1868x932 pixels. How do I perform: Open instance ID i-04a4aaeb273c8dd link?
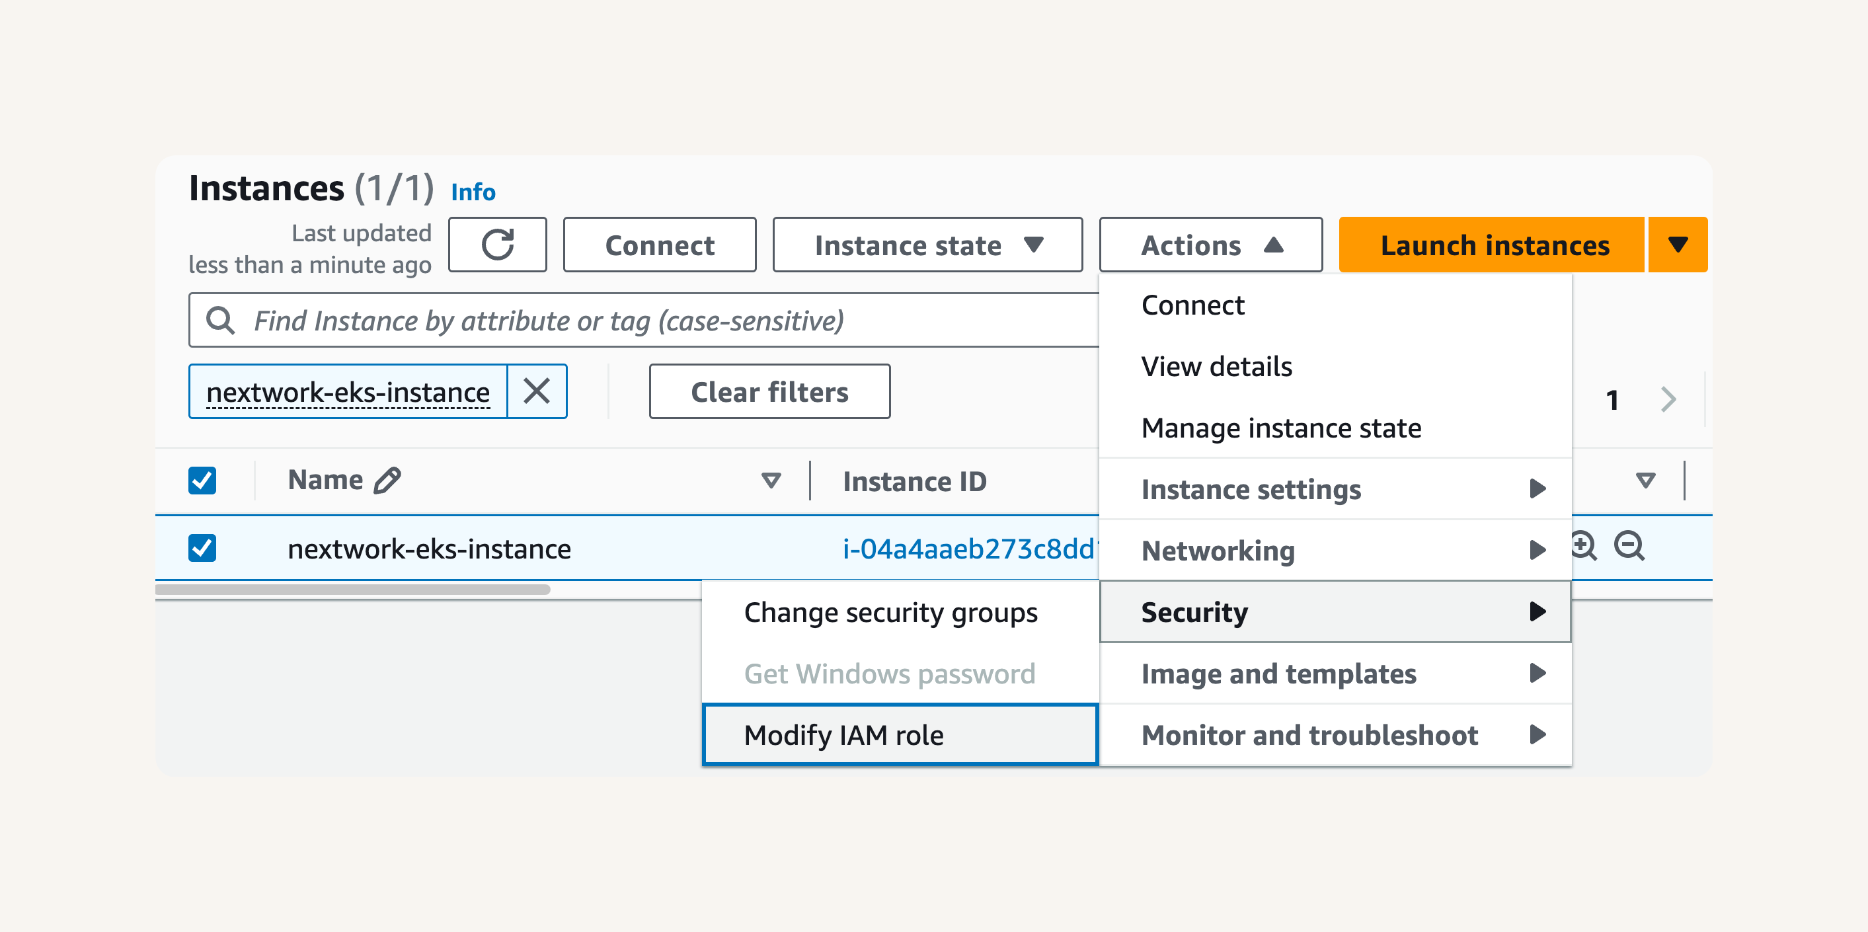coord(970,549)
